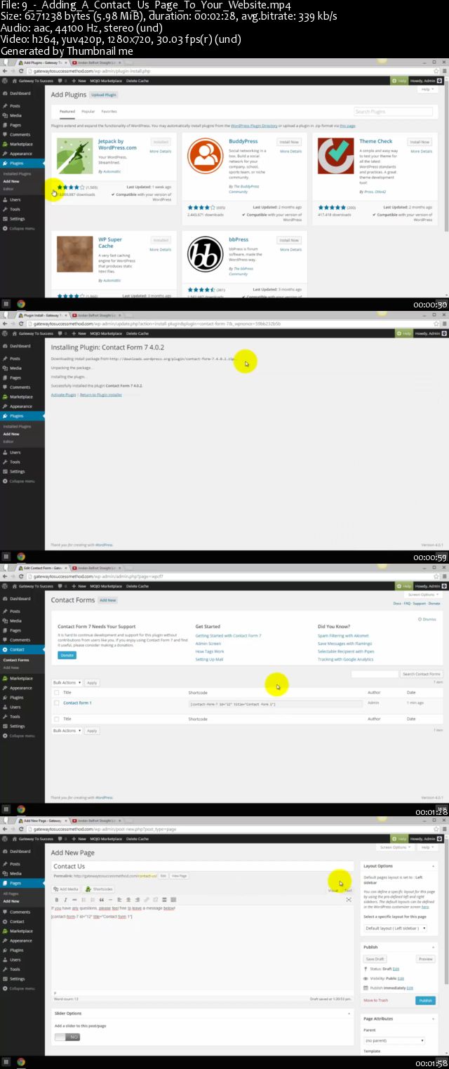This screenshot has height=1069, width=449.
Task: Click the Save Draft button
Action: pos(375,959)
